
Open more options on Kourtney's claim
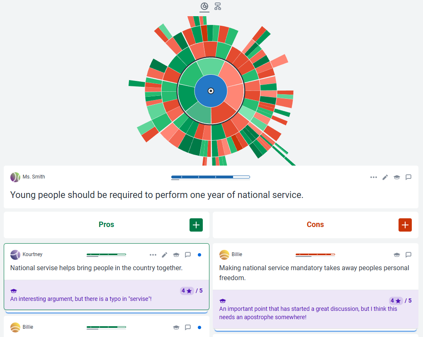[x=153, y=255]
